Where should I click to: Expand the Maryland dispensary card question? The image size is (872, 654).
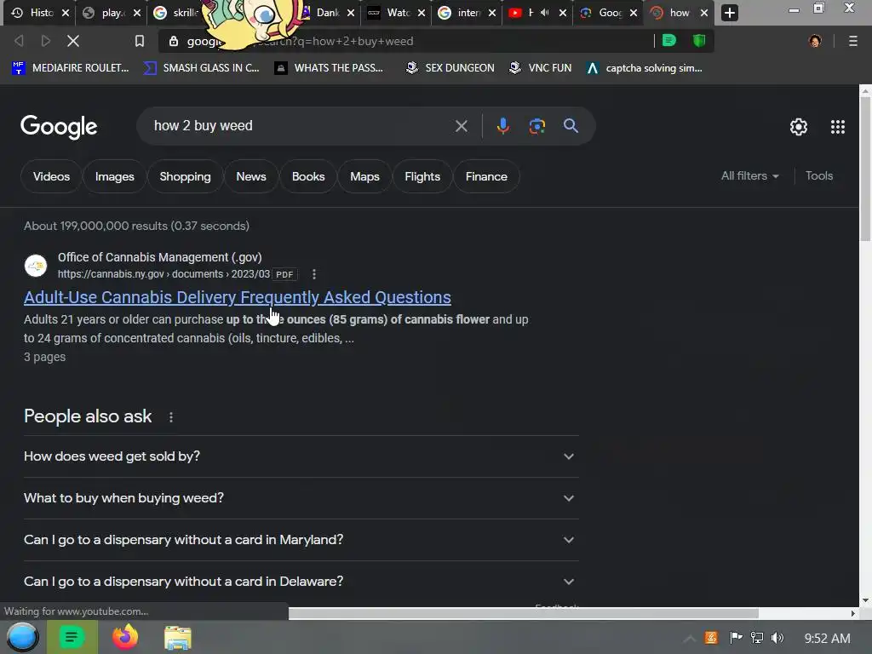click(x=301, y=540)
